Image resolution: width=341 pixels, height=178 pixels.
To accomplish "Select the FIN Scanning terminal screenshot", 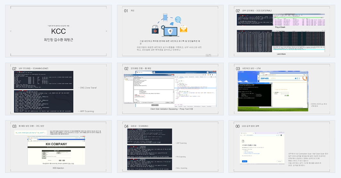I will pyautogui.click(x=150, y=151).
